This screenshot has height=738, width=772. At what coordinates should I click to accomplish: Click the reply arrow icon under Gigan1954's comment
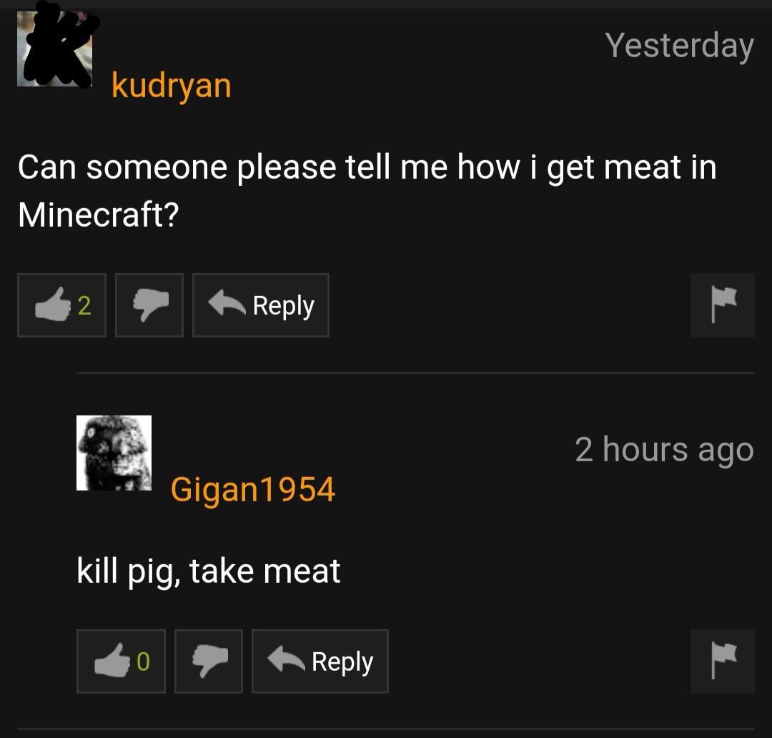coord(285,659)
